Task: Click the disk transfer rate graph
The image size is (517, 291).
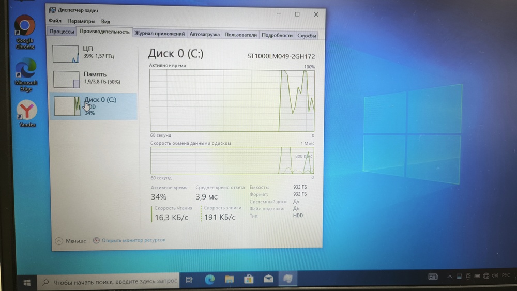Action: click(232, 161)
